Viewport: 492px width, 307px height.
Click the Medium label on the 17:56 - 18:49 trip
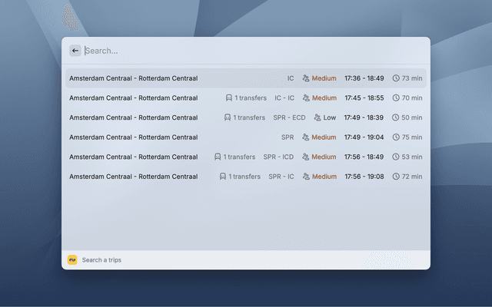pyautogui.click(x=324, y=157)
